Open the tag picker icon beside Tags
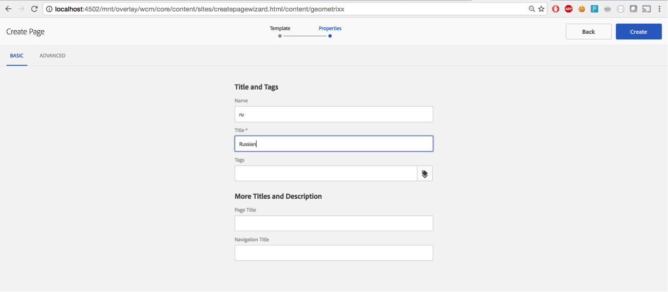This screenshot has height=292, width=668. (425, 174)
